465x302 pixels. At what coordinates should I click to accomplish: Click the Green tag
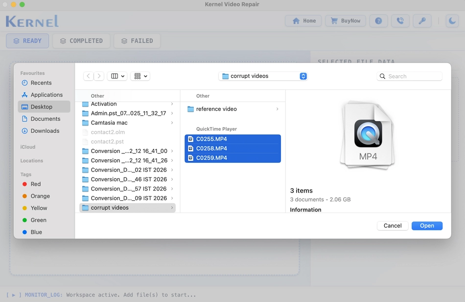pyautogui.click(x=44, y=220)
